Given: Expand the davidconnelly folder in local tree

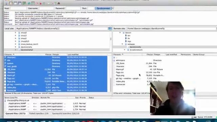Looking at the screenshot, I should [16, 47].
